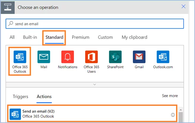The image size is (195, 123).
Task: Switch to the Triggers tab
Action: (20, 97)
